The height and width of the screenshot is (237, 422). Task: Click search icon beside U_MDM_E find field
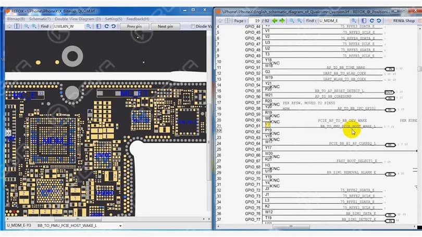pyautogui.click(x=354, y=21)
